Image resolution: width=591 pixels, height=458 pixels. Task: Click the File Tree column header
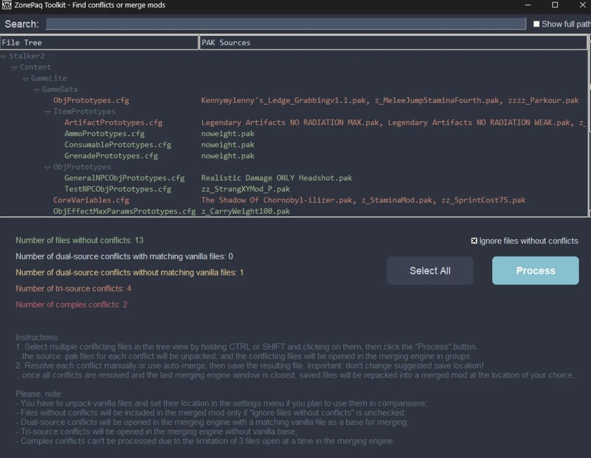click(x=99, y=43)
